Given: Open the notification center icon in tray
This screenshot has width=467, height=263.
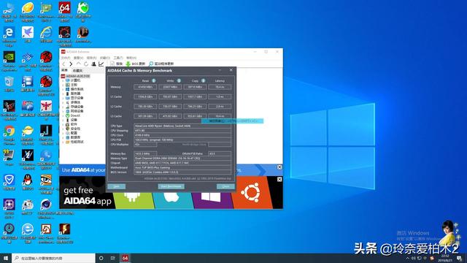Looking at the screenshot, I should (x=459, y=258).
